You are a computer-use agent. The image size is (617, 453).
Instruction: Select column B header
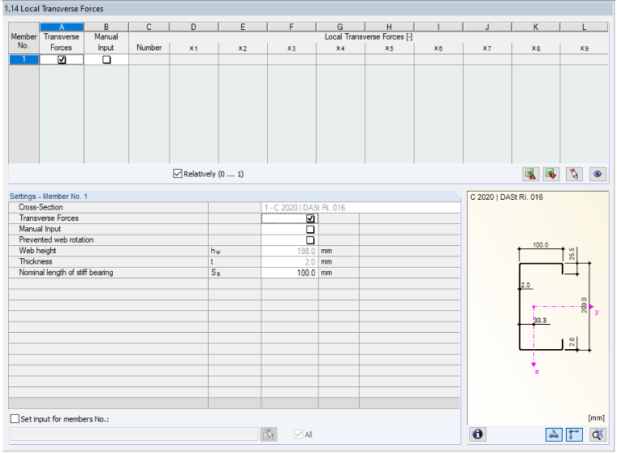106,27
